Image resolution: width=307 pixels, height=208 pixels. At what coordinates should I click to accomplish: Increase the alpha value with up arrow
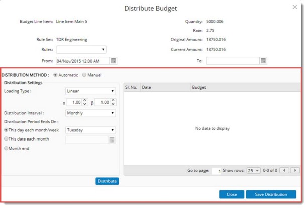[x=85, y=100]
